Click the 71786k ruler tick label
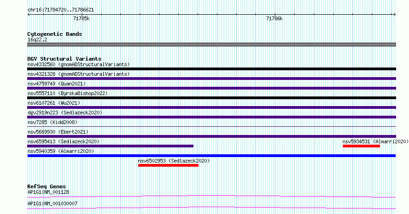This screenshot has width=409, height=214. click(x=274, y=18)
